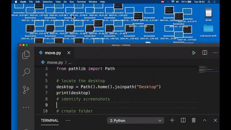Show additional activity bar views ellipsis
The height and width of the screenshot is (130, 231).
point(26,107)
